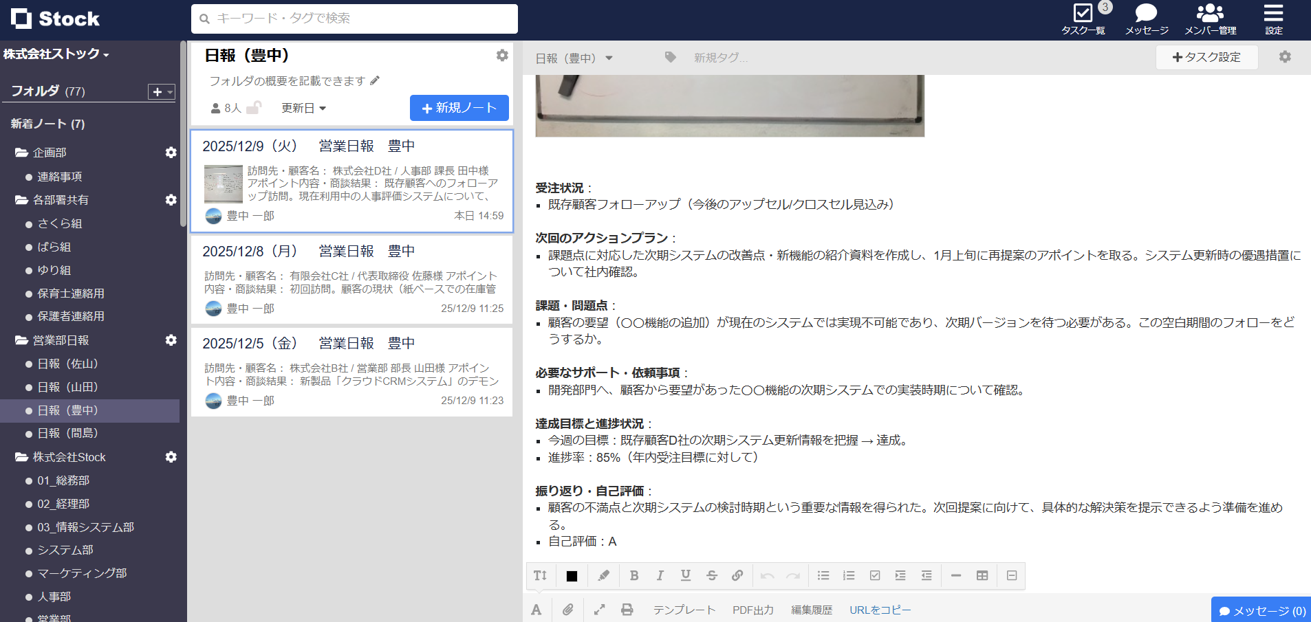Print the note via printer icon
The height and width of the screenshot is (622, 1311).
click(627, 610)
